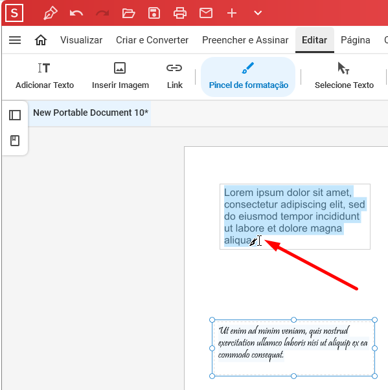388x390 pixels.
Task: Send document by email via the envelope icon
Action: (206, 13)
